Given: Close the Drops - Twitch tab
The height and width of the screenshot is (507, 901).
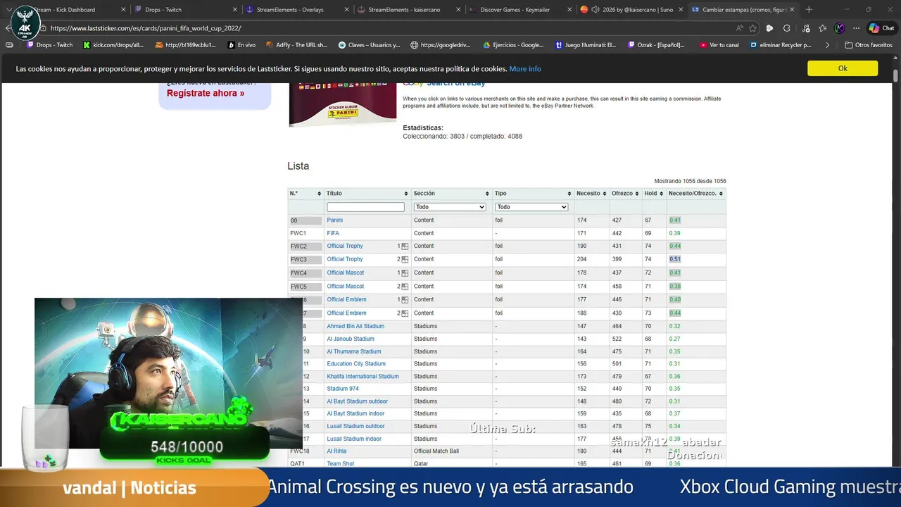Looking at the screenshot, I should click(x=234, y=10).
